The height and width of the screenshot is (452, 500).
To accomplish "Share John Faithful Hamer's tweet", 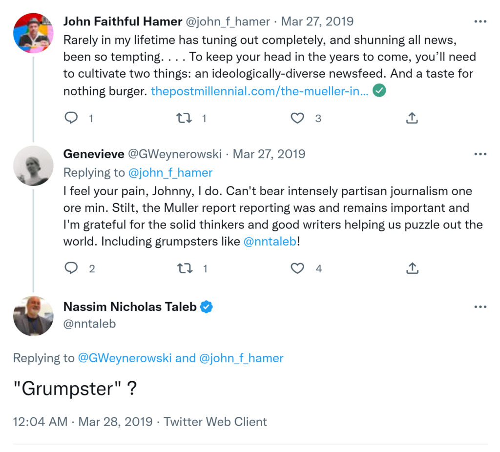I will pos(412,118).
